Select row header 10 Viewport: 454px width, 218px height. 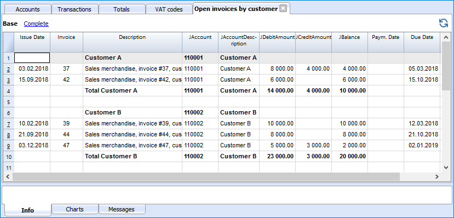pos(8,156)
